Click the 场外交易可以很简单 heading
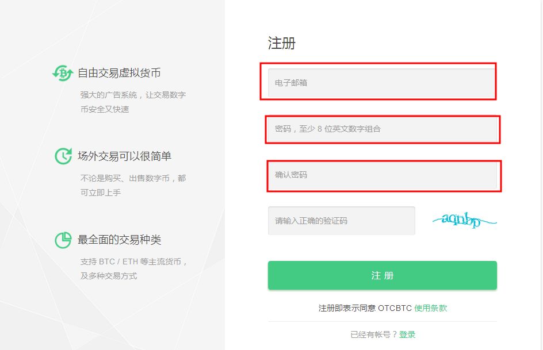The height and width of the screenshot is (350, 543). pos(124,156)
